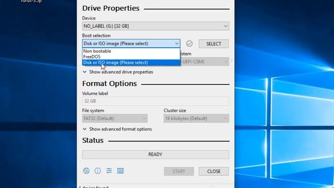Viewport: 334px width, 188px height.
Task: Expand Show advanced format options
Action: pyautogui.click(x=117, y=129)
